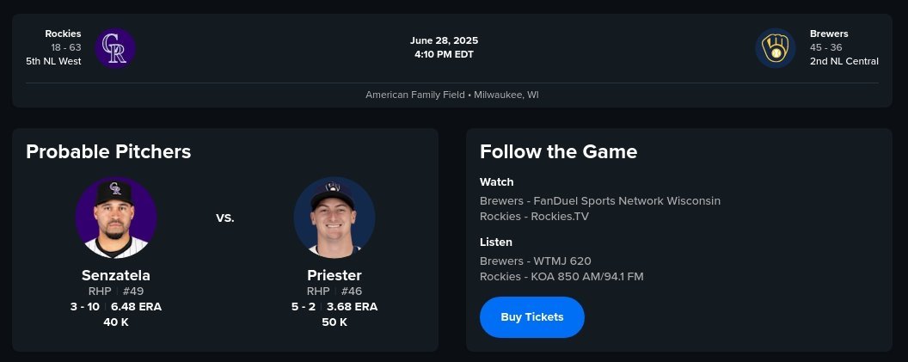The height and width of the screenshot is (362, 908).
Task: Click the Colorado Rockies team logo
Action: point(114,47)
